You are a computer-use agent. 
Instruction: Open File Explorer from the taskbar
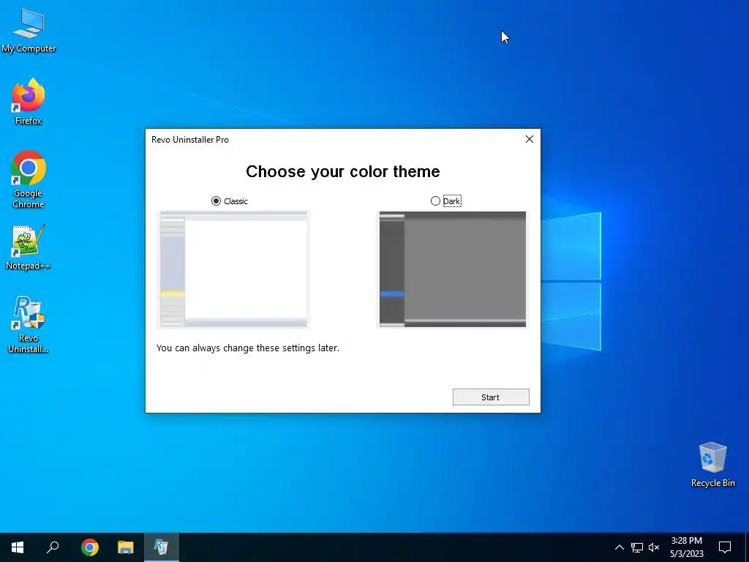(x=126, y=547)
